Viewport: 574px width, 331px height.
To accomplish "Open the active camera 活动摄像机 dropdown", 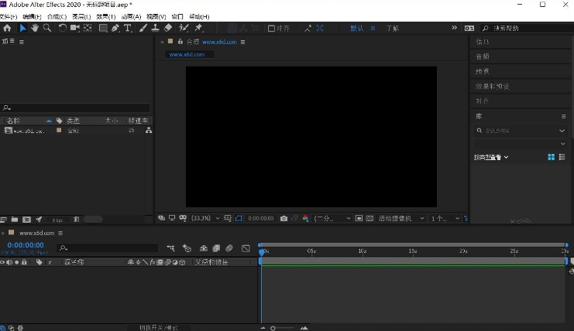I will pos(400,219).
